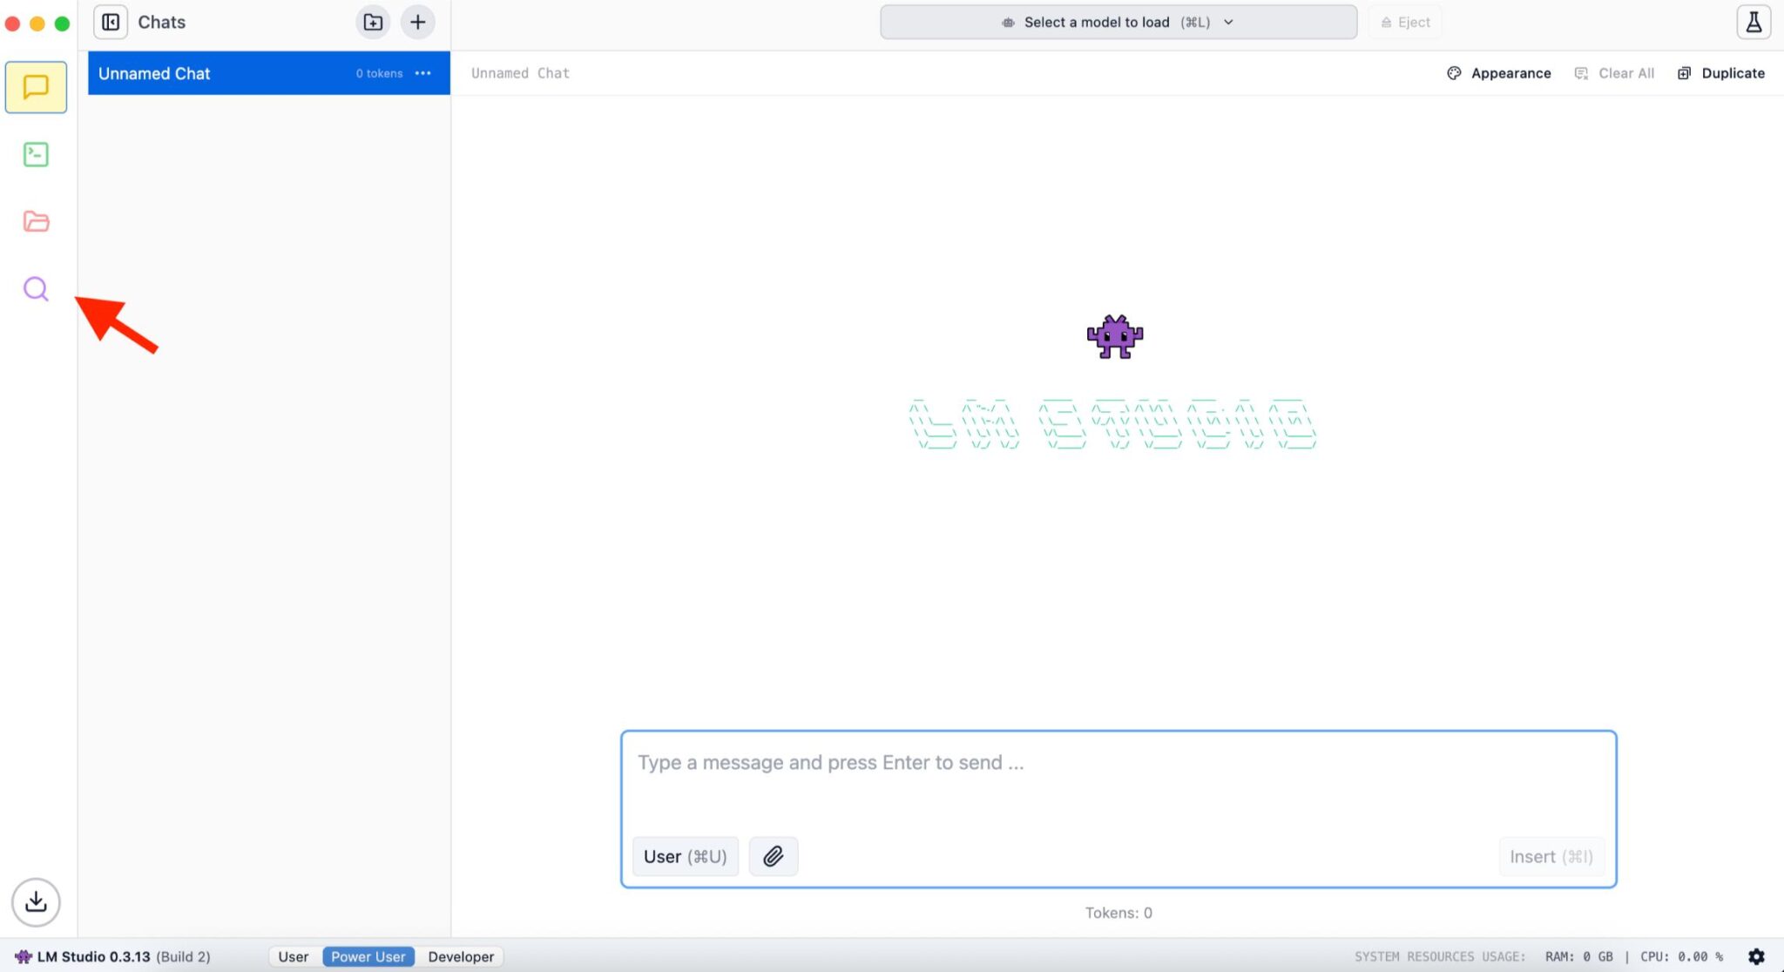Open My Models folder icon
This screenshot has height=972, width=1784.
(36, 222)
